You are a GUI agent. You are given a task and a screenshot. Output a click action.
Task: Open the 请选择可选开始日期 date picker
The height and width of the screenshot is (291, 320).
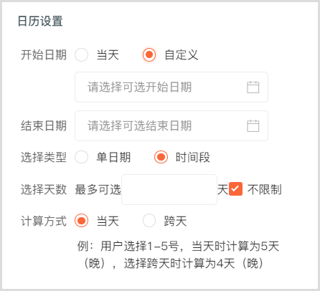pyautogui.click(x=171, y=87)
